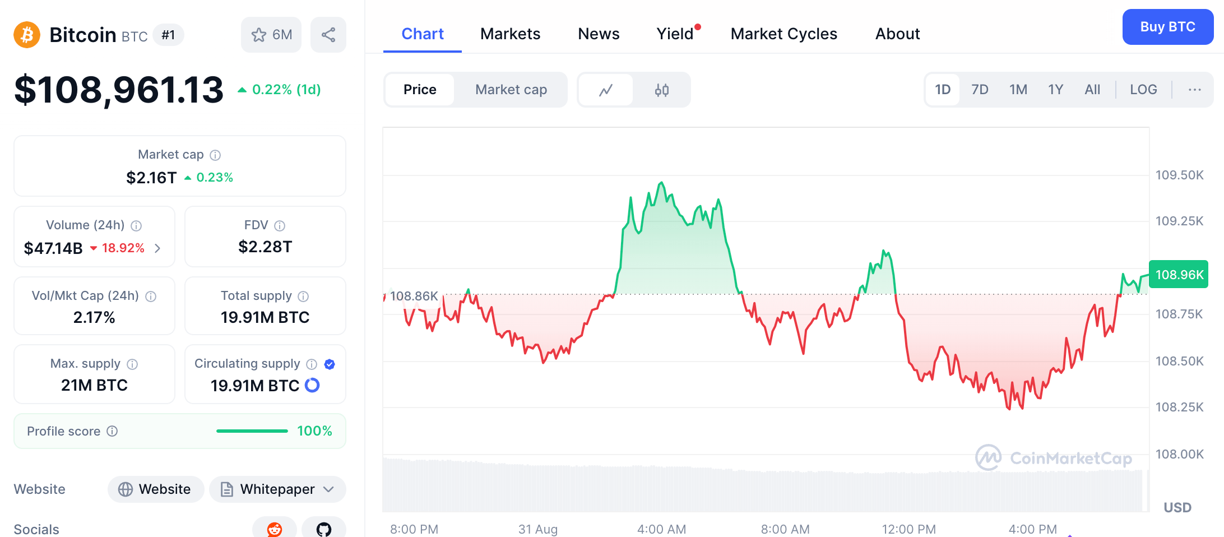This screenshot has width=1224, height=537.
Task: Click the volume bars below chart
Action: 762,486
